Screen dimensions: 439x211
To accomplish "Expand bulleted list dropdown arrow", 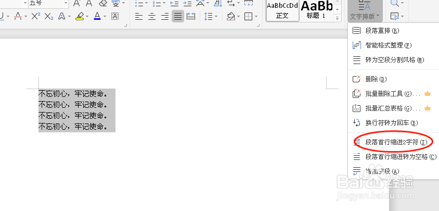I will 147,3.
